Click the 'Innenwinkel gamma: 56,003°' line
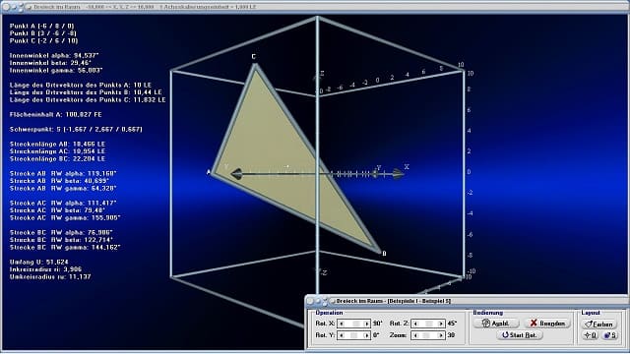This screenshot has width=630, height=354. tap(56, 70)
